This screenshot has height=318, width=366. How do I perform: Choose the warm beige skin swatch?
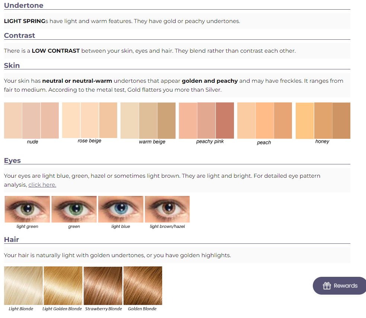(x=148, y=121)
